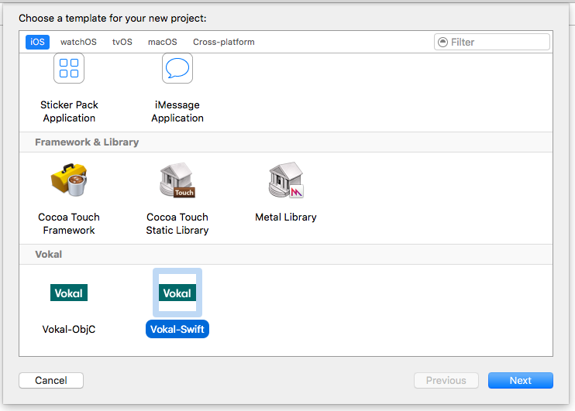Image resolution: width=575 pixels, height=411 pixels.
Task: Click the highlighted 'Vokal-Swift' label
Action: click(x=177, y=329)
